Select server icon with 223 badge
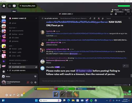This screenshot has width=132, height=103. click(x=4, y=26)
